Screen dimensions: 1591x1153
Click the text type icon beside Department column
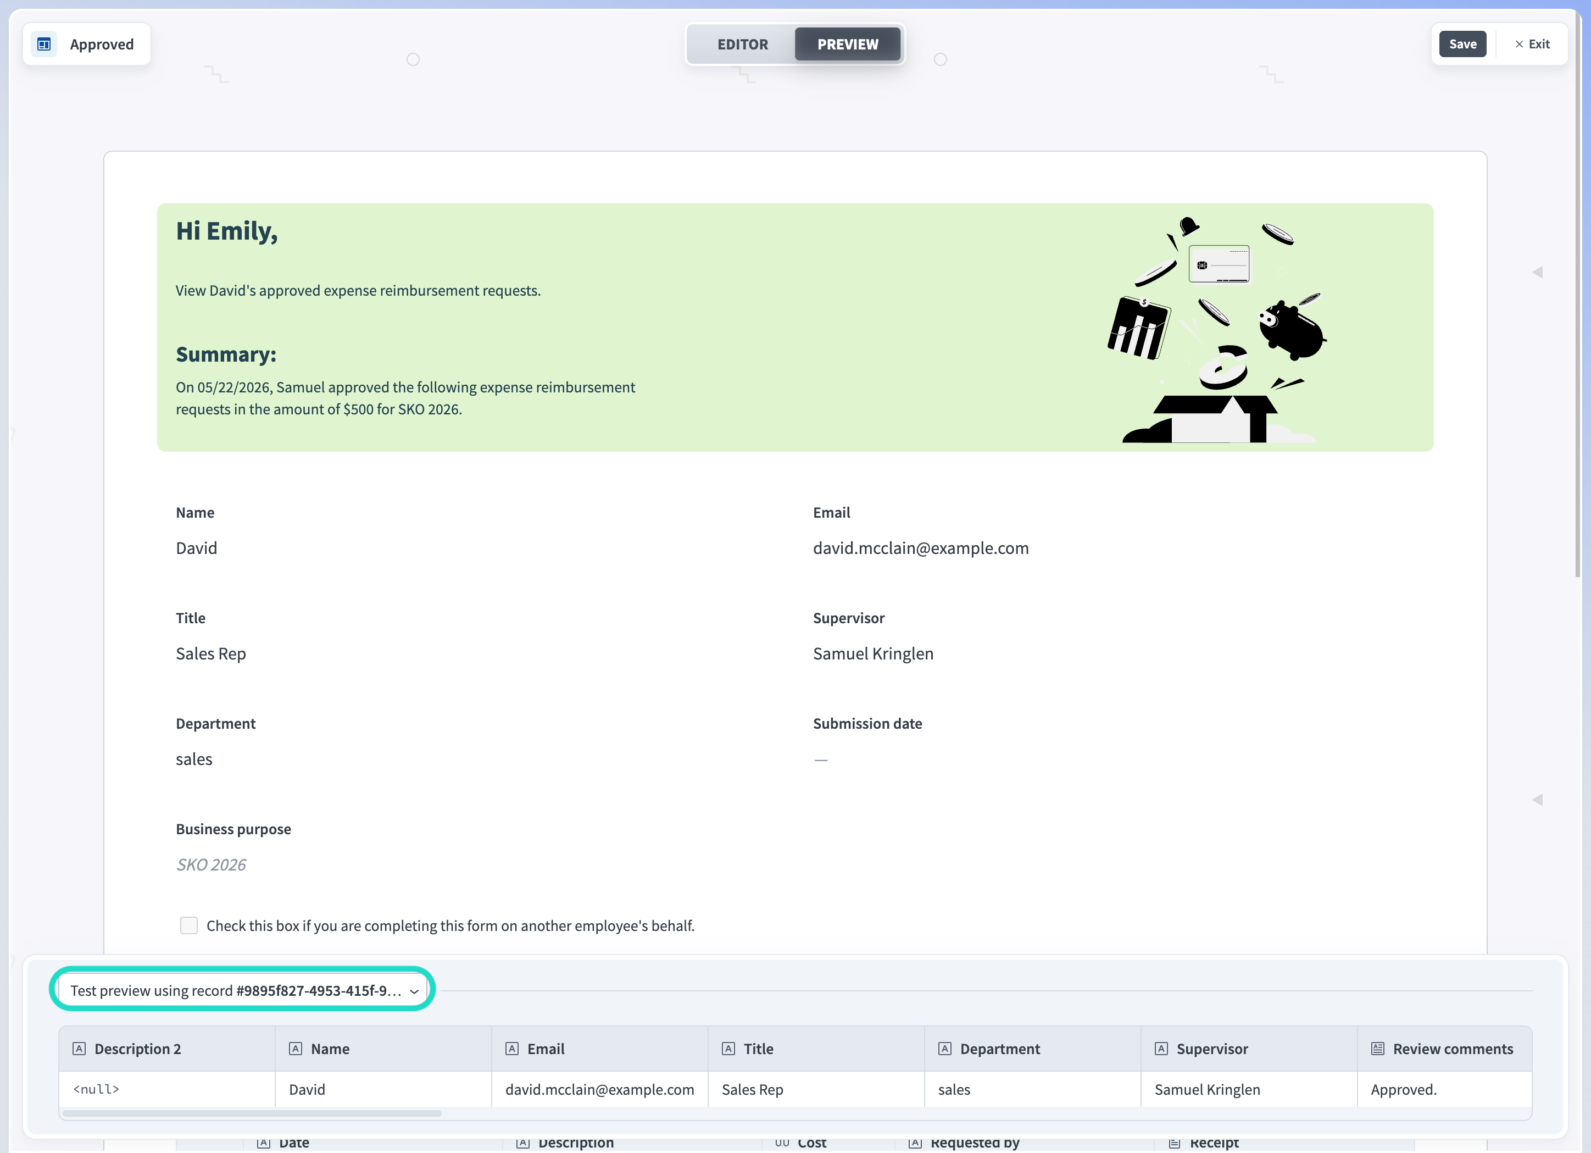(x=945, y=1049)
